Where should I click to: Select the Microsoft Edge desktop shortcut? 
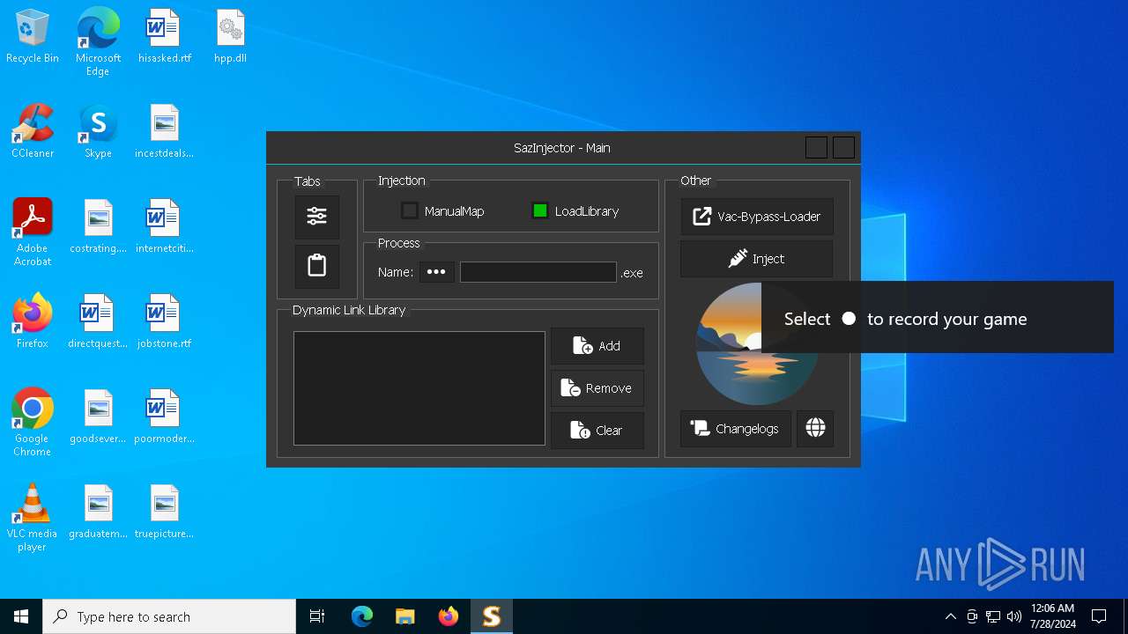[98, 41]
